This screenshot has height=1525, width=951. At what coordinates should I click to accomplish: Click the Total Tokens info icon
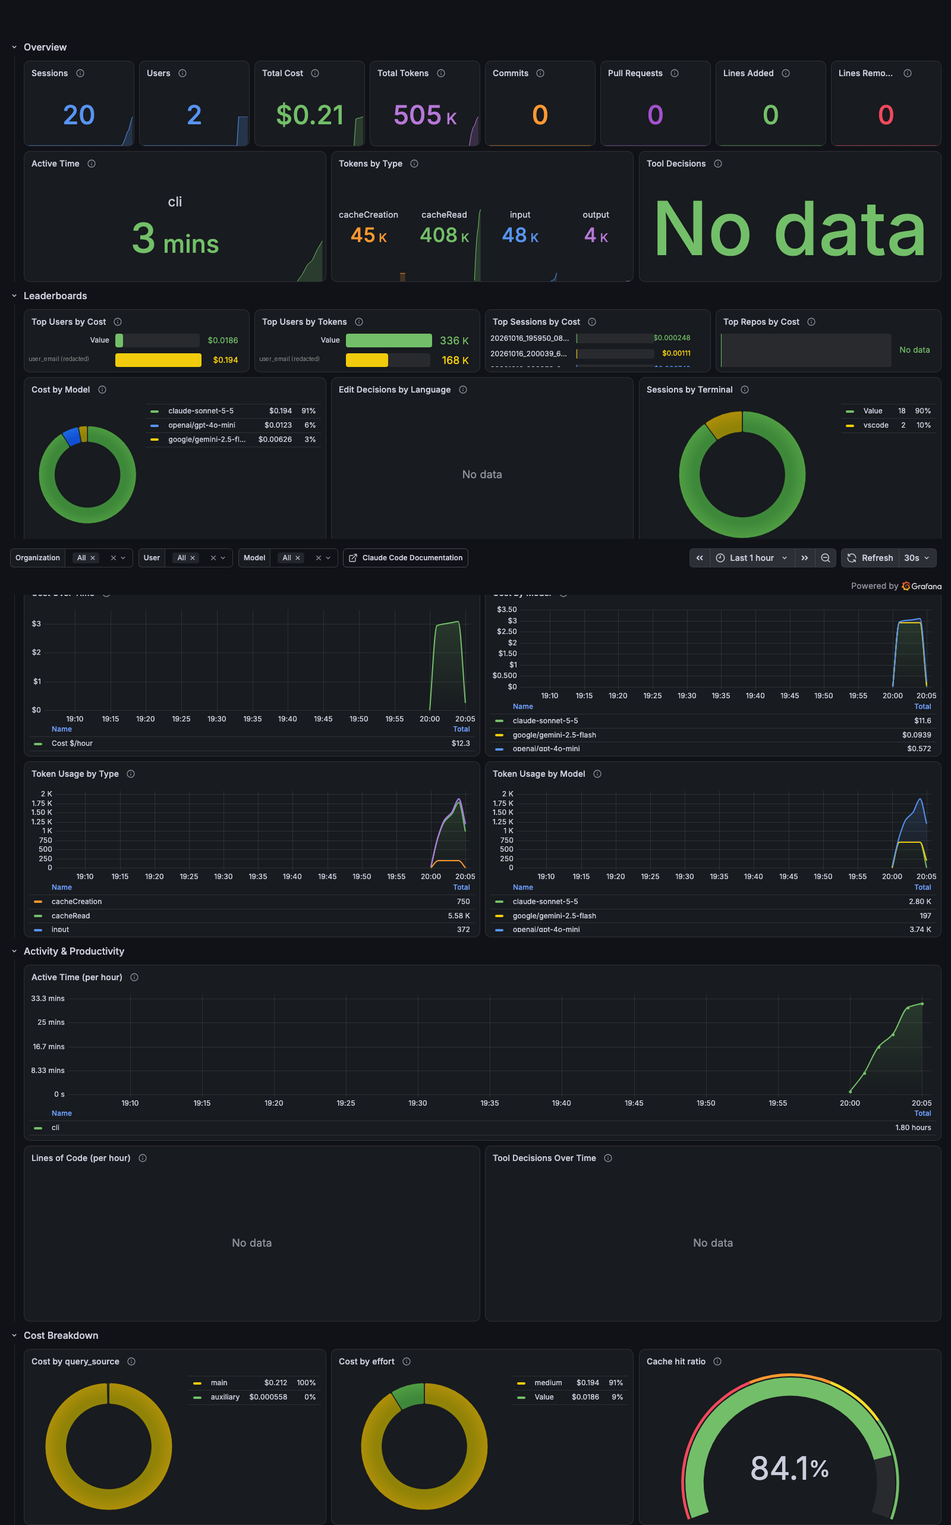pyautogui.click(x=441, y=73)
